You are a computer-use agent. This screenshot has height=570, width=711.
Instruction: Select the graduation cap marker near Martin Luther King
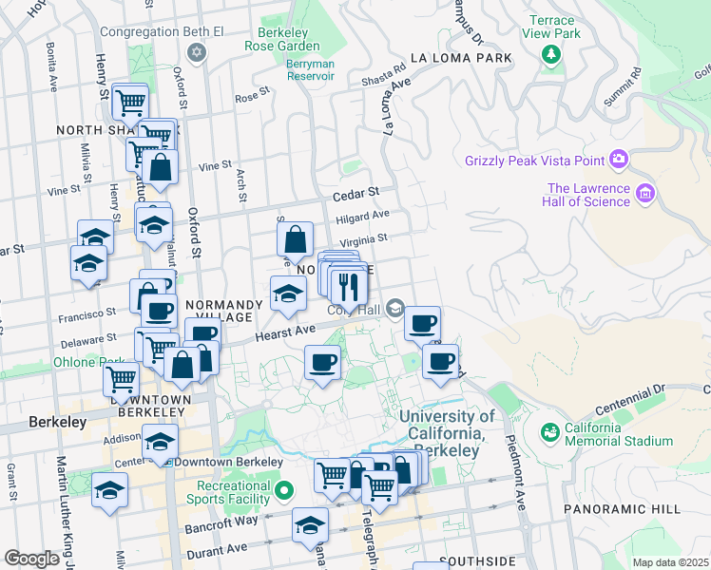click(x=109, y=490)
